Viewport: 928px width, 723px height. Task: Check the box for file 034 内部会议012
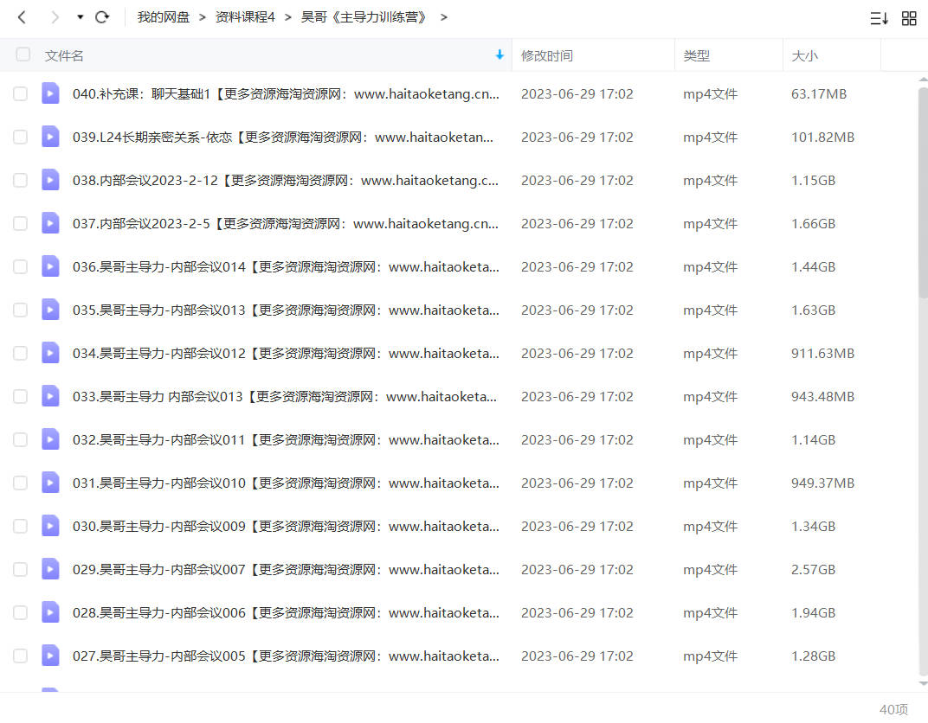[20, 354]
